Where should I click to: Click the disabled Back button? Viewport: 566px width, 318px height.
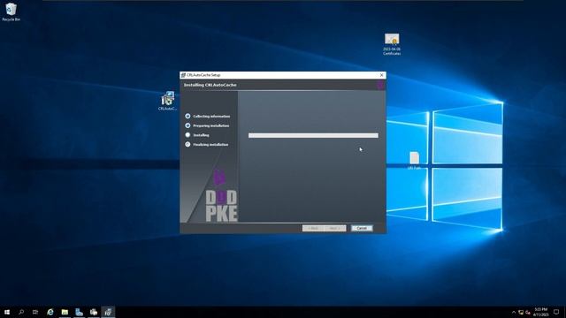(x=313, y=228)
